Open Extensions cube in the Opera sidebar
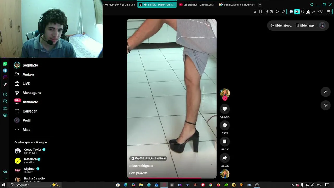This screenshot has height=188, width=334. 5,108
